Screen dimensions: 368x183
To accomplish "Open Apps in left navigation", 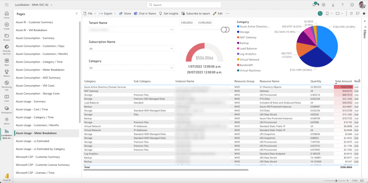I will point(6,62).
